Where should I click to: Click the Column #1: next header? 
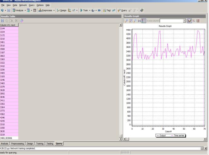tap(9, 25)
